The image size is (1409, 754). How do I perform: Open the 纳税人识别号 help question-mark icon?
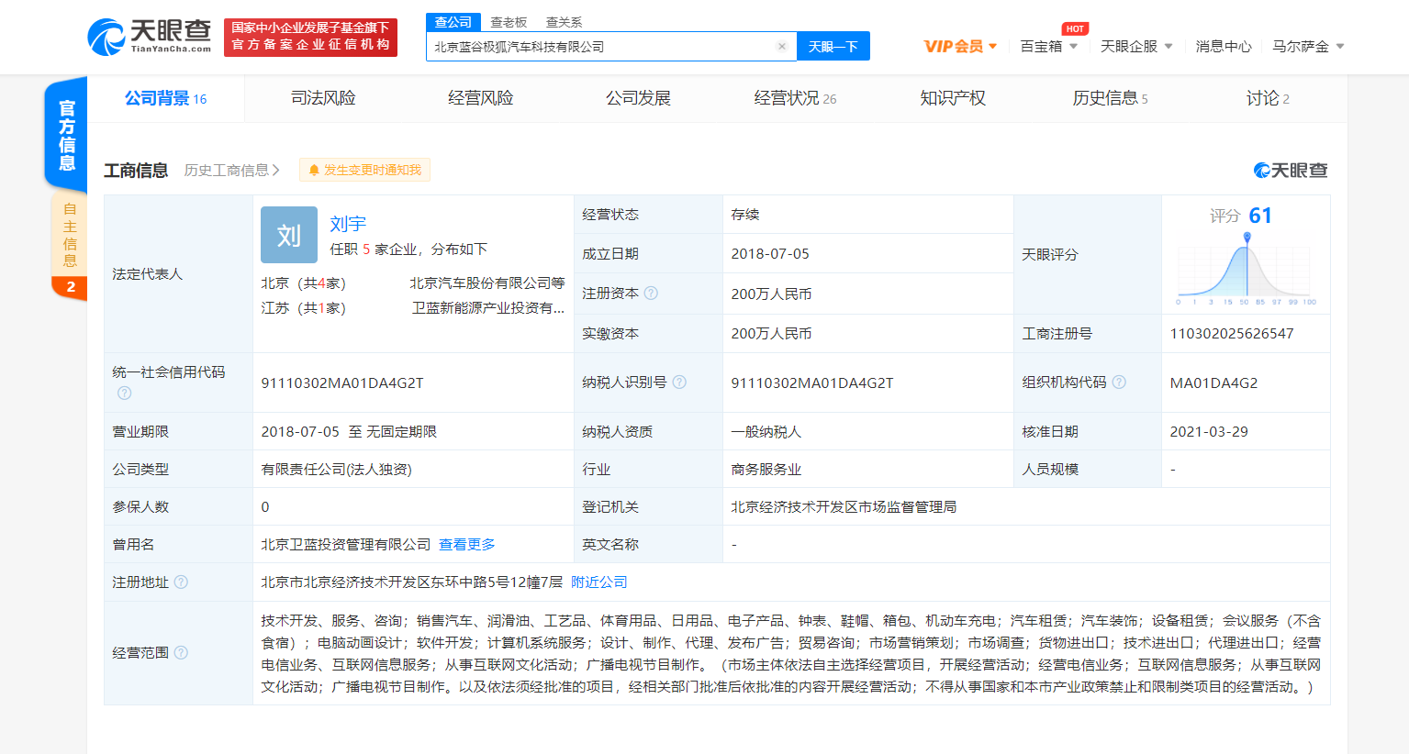coord(679,383)
